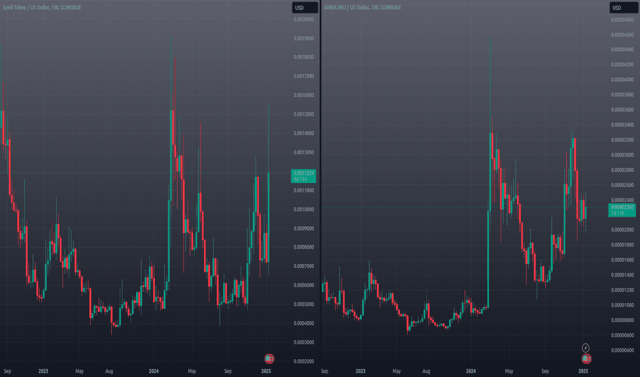Click the 0.0010000 price axis label

(x=304, y=210)
